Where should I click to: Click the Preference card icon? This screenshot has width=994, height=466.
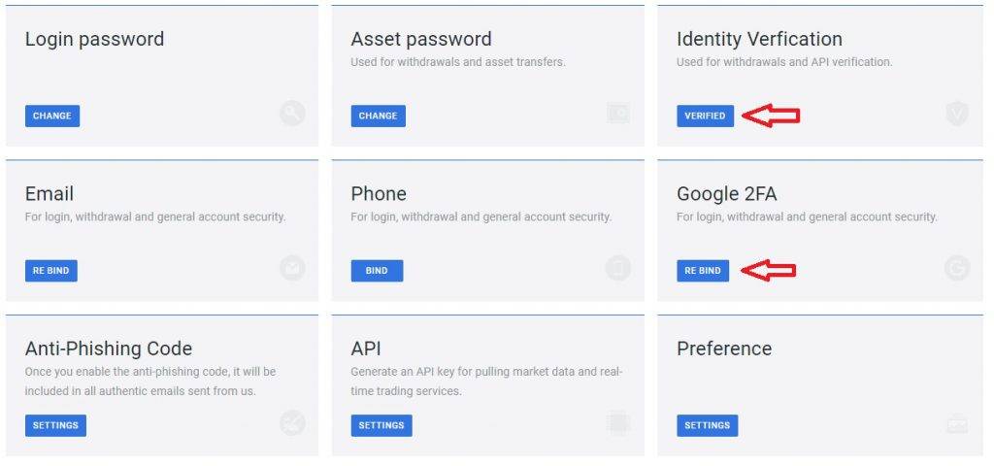(x=957, y=423)
